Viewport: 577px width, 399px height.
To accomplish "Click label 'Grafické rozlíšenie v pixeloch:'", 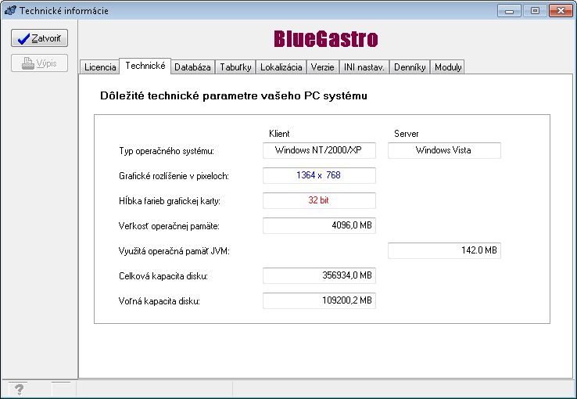I will tap(174, 176).
